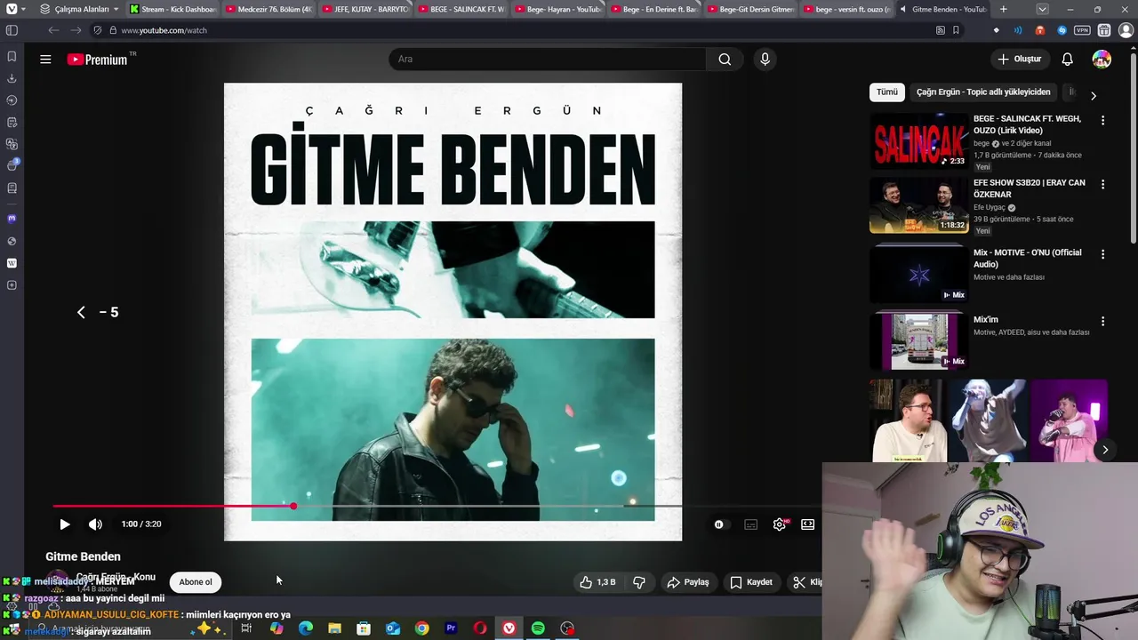Viewport: 1138px width, 640px height.
Task: Switch to Bege-Git Dersin Gitmem tab
Action: [x=751, y=9]
